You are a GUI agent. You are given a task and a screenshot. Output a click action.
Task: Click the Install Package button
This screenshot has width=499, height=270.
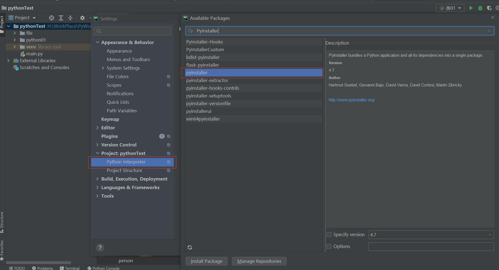pyautogui.click(x=207, y=261)
